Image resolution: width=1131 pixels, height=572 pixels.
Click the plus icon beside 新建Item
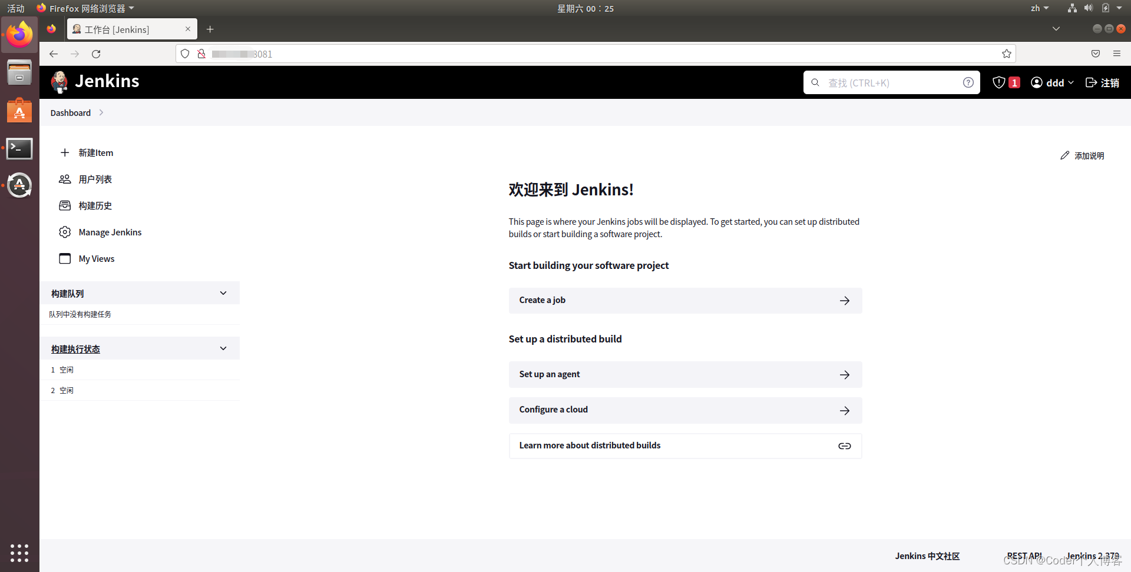coord(65,152)
